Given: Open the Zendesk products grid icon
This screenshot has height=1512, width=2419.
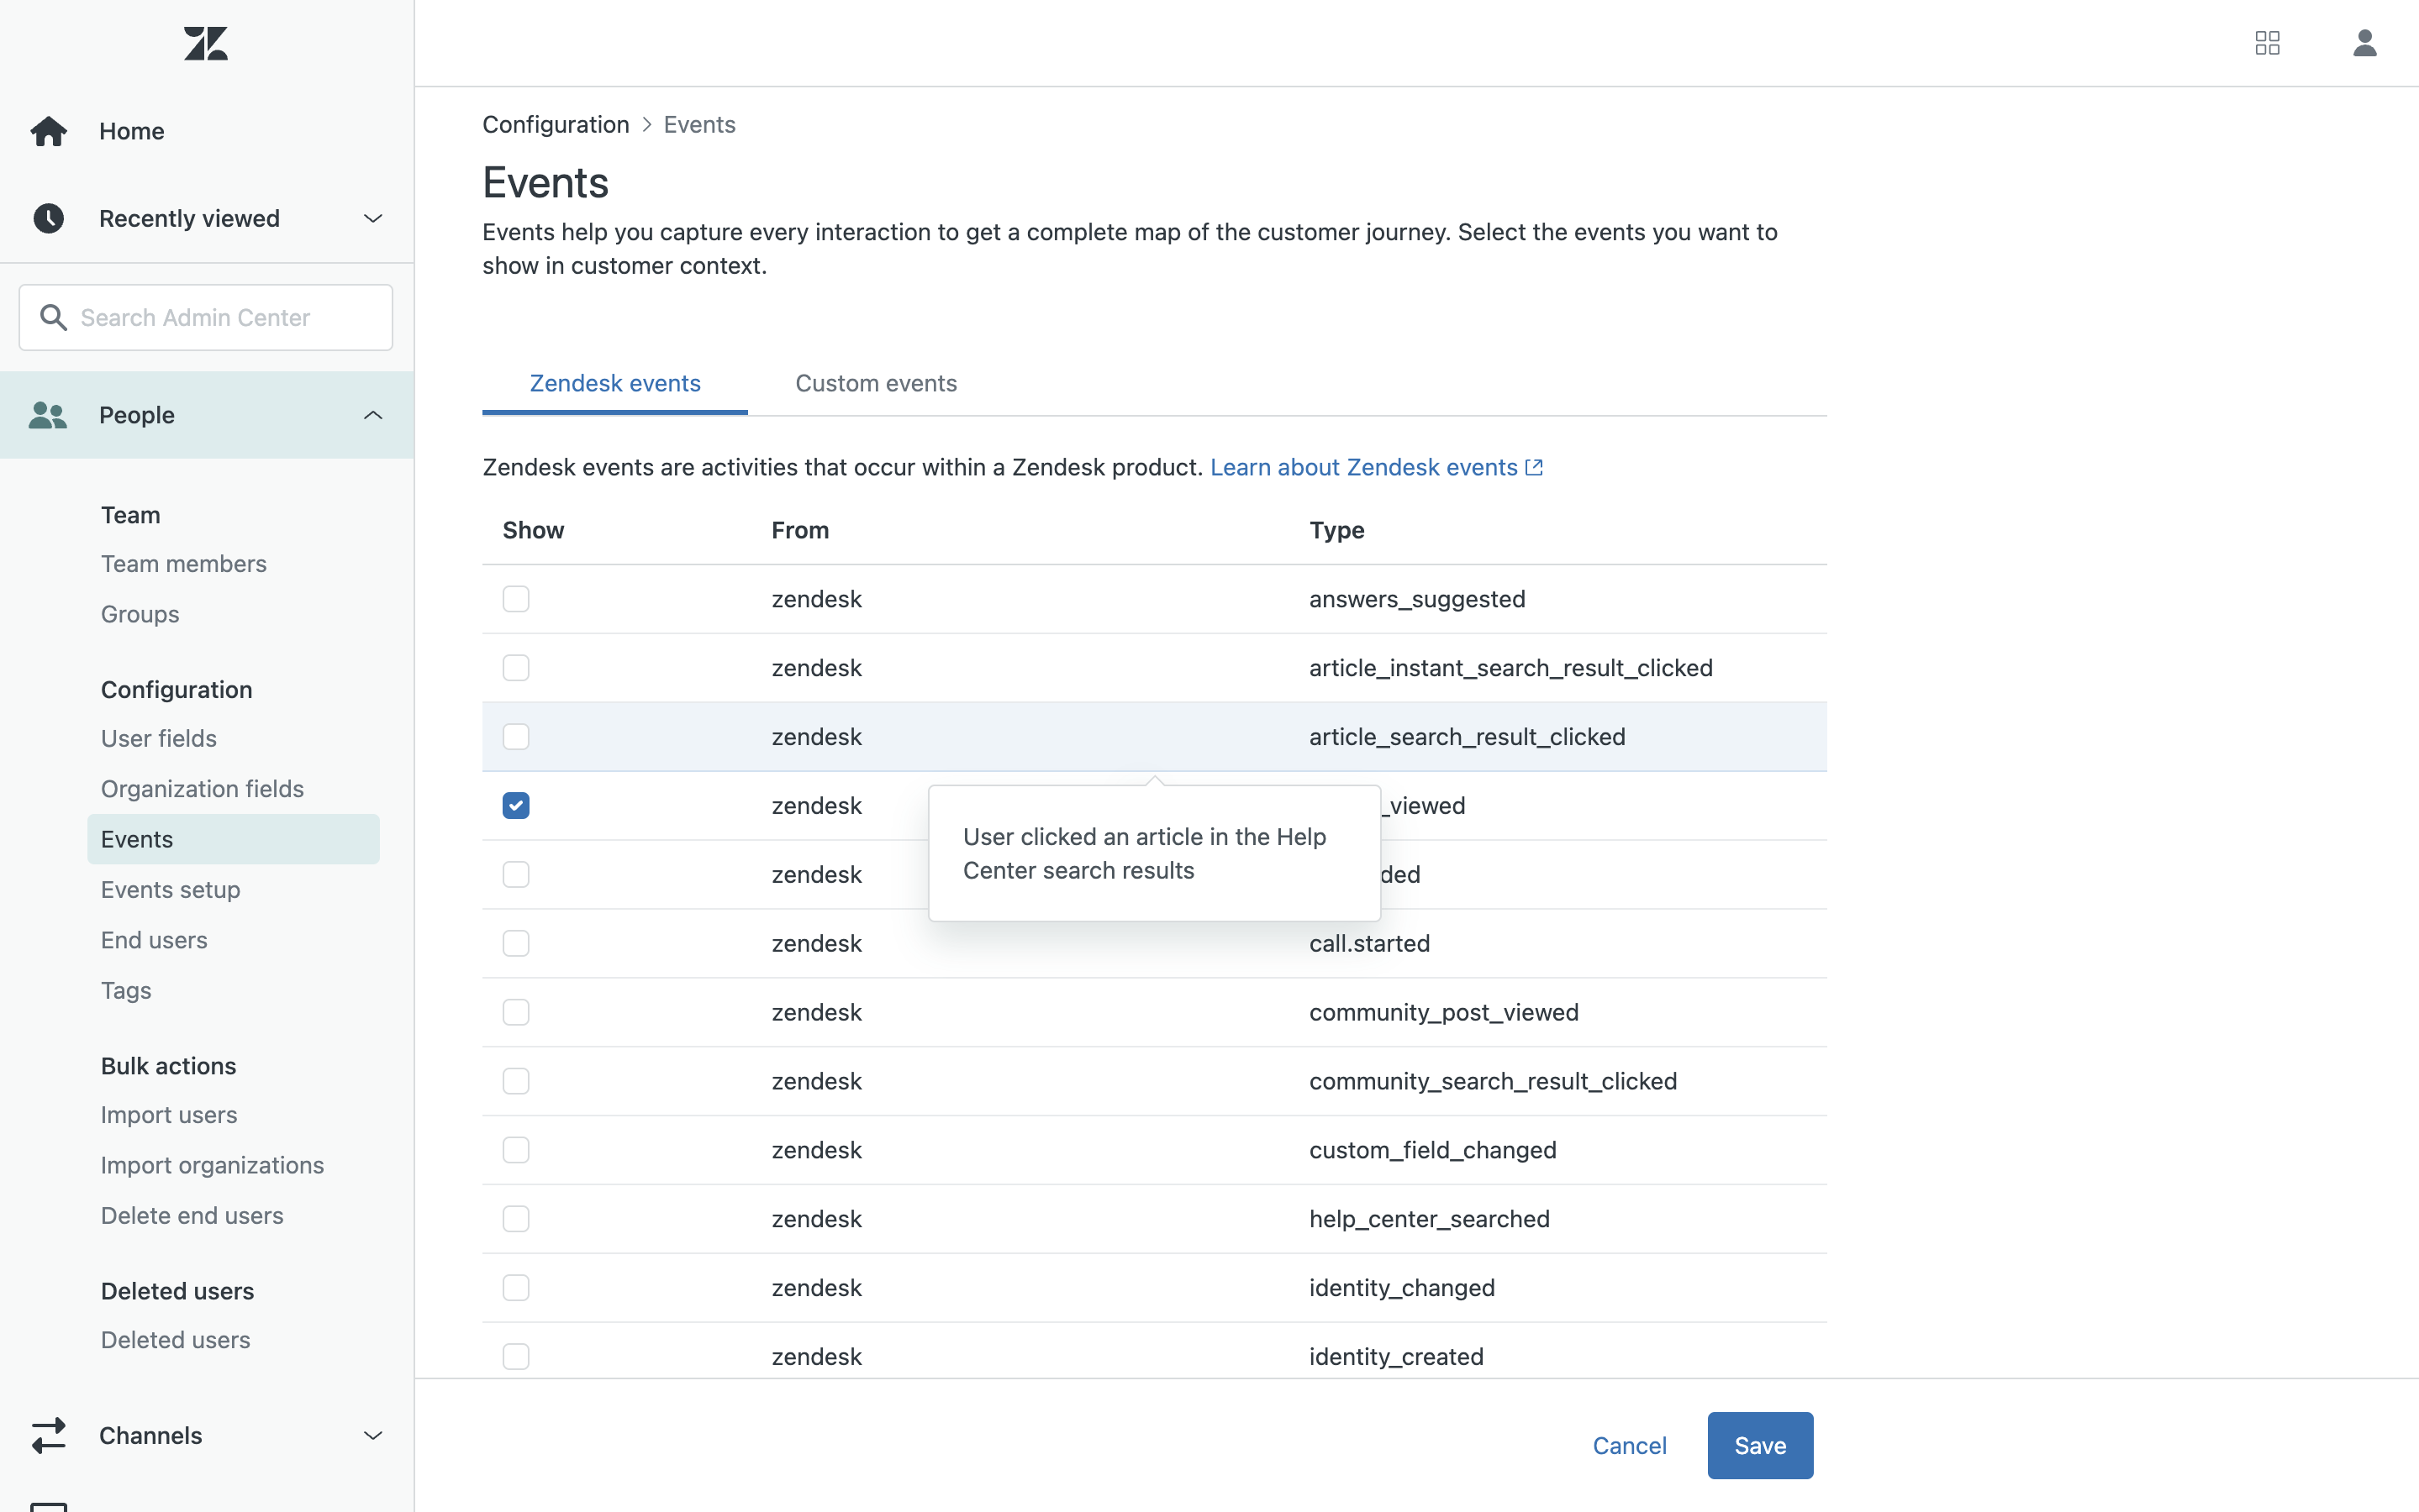Looking at the screenshot, I should pyautogui.click(x=2267, y=43).
